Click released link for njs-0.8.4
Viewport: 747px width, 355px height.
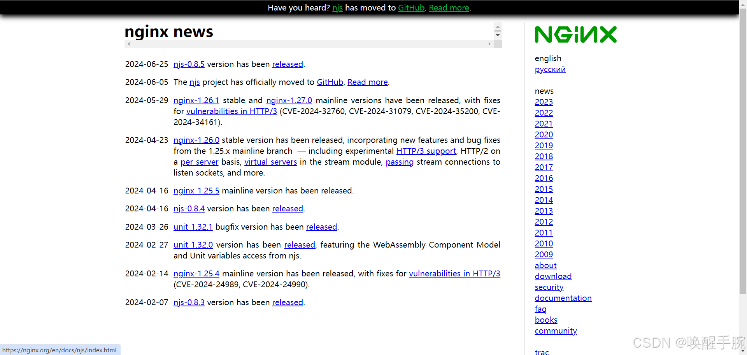click(288, 209)
